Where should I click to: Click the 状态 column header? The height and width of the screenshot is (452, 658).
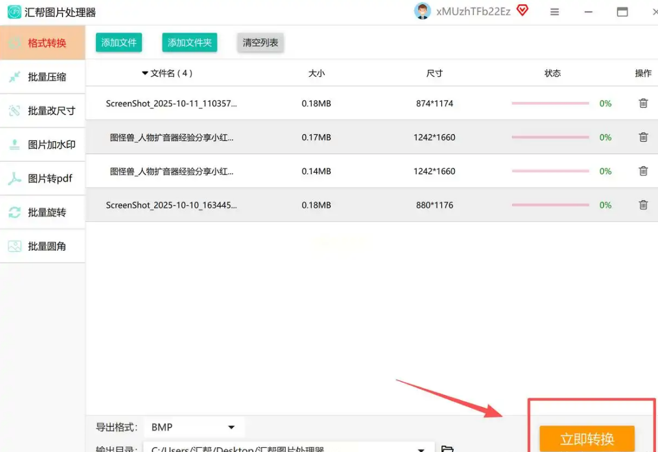pos(552,73)
